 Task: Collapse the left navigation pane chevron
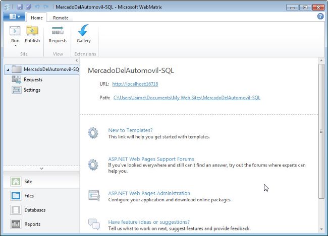point(77,60)
